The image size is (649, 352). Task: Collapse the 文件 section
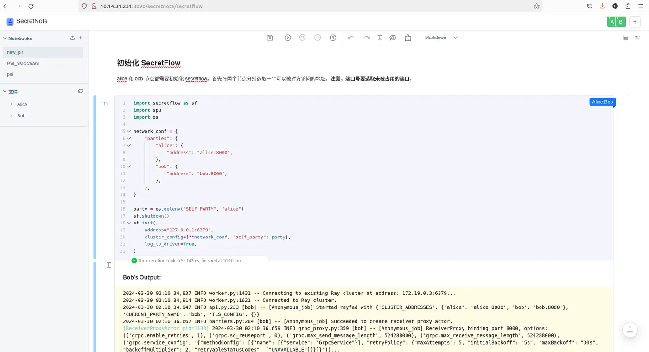point(5,91)
